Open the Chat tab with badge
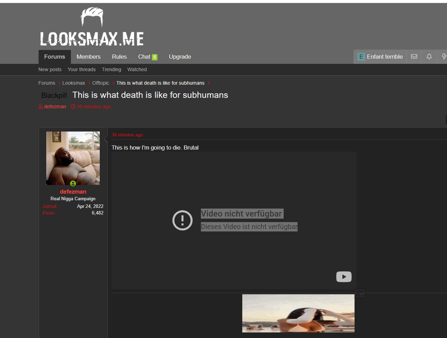The height and width of the screenshot is (338, 447). click(148, 57)
